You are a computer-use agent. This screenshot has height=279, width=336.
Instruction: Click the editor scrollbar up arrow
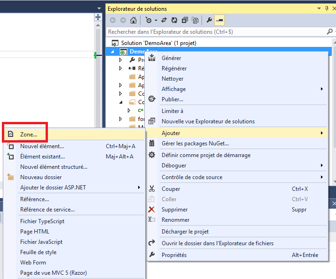[98, 25]
